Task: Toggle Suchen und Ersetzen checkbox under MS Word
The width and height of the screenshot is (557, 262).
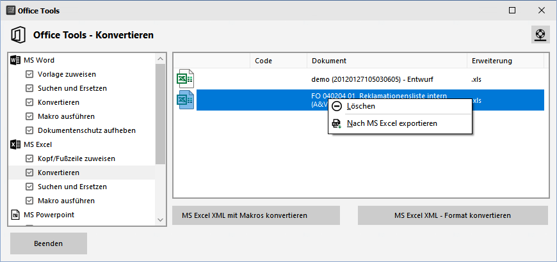Action: [x=29, y=88]
